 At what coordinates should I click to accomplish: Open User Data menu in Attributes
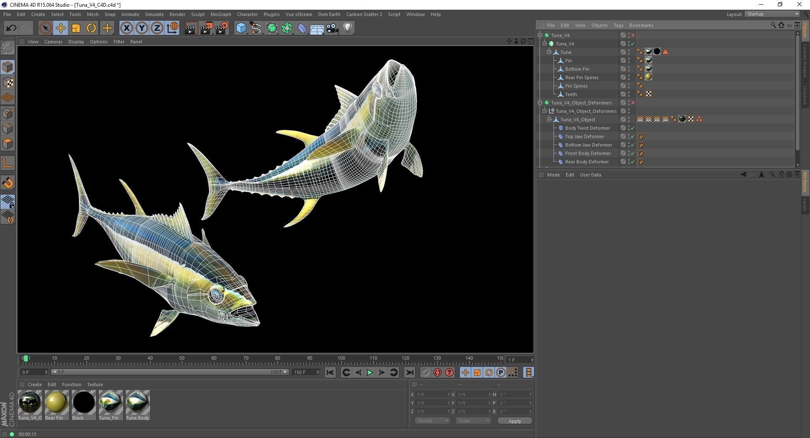point(590,175)
